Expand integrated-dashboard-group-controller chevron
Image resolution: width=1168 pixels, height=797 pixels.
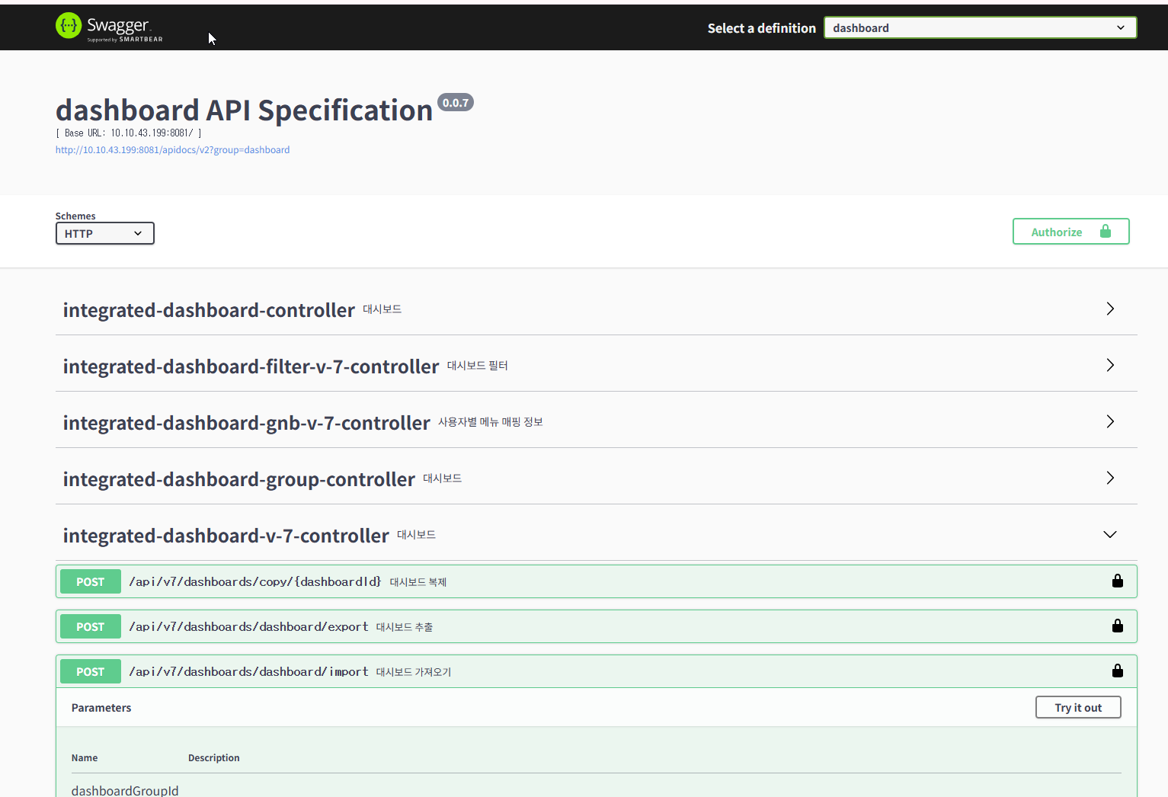(x=1109, y=479)
